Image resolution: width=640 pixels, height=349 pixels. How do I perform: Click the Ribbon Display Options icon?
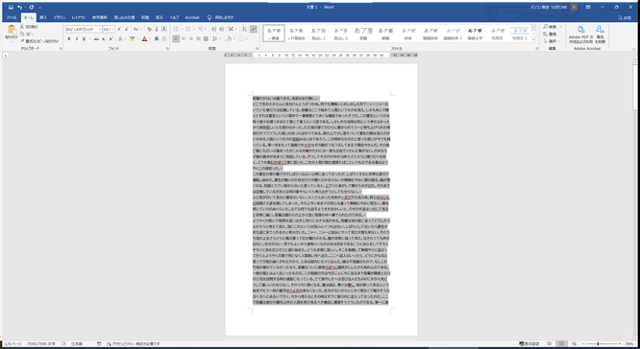(588, 7)
